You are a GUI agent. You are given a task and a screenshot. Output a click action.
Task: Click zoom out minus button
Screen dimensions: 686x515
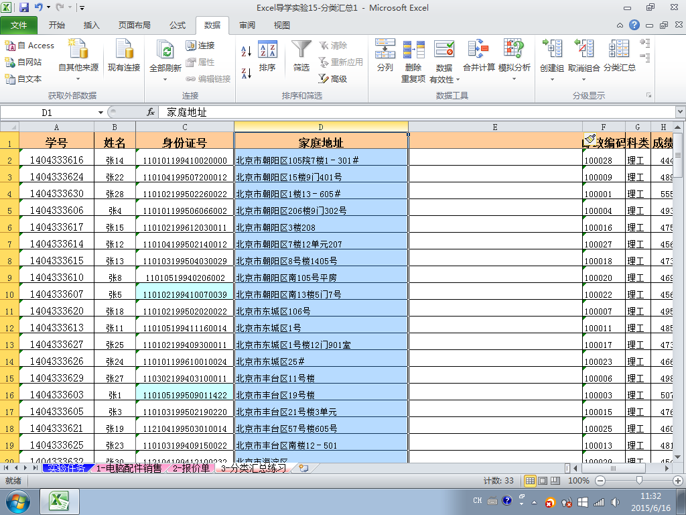[600, 481]
